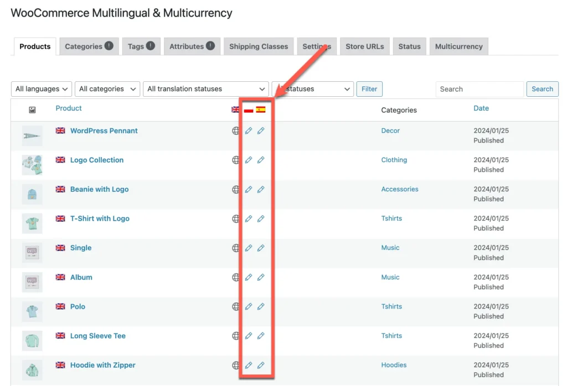The height and width of the screenshot is (386, 567).
Task: Switch to the Multicurrency tab
Action: [x=458, y=46]
